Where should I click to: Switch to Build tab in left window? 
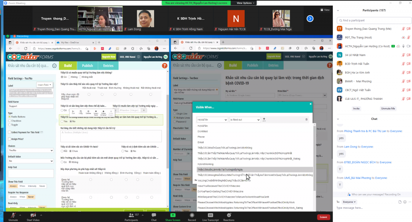pos(68,66)
